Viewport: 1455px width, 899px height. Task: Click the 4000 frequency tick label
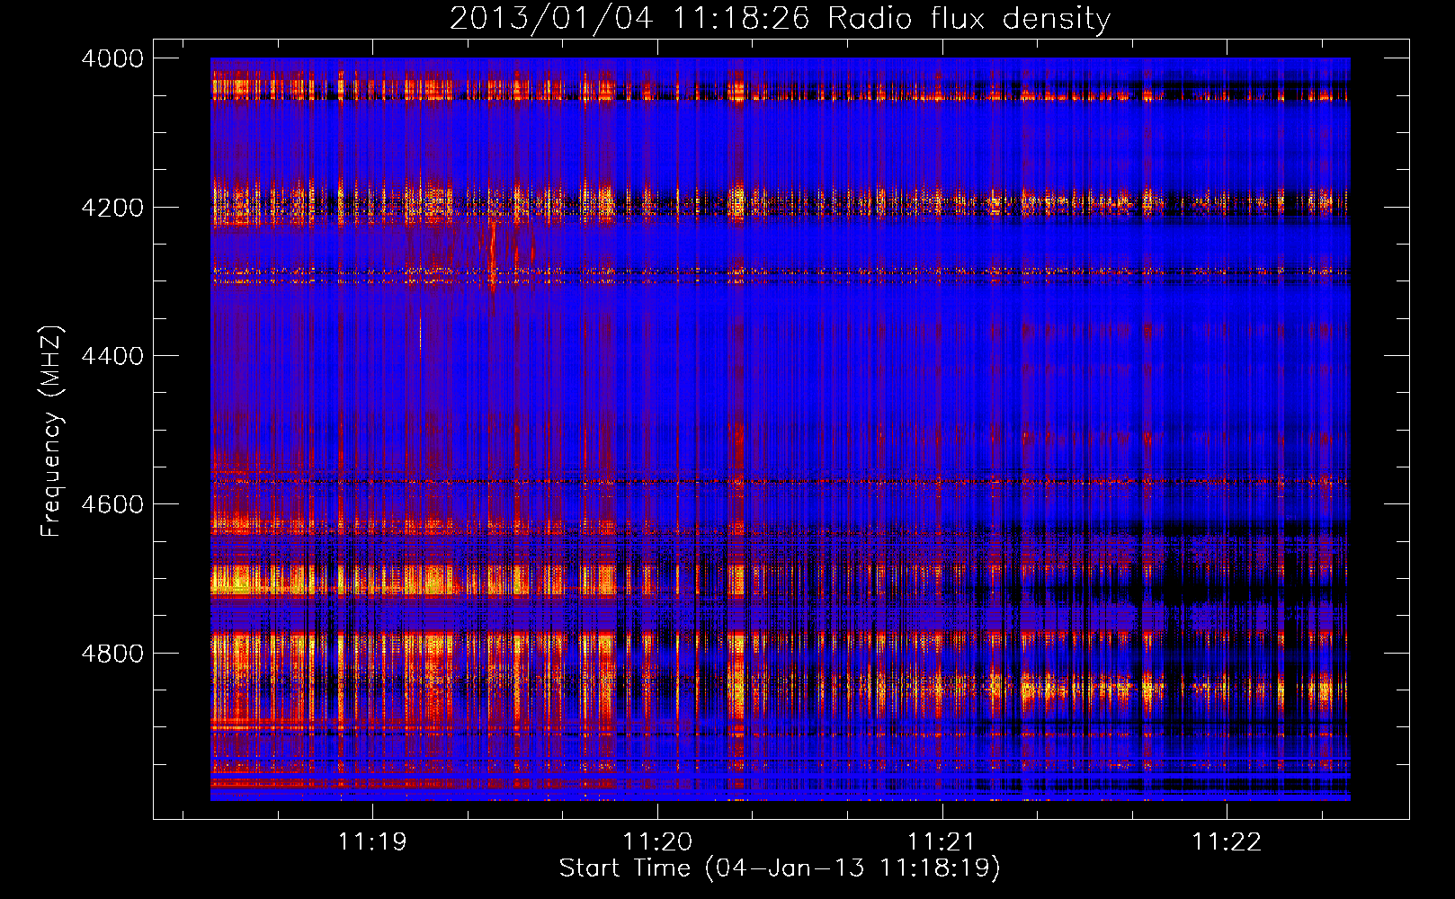[112, 58]
